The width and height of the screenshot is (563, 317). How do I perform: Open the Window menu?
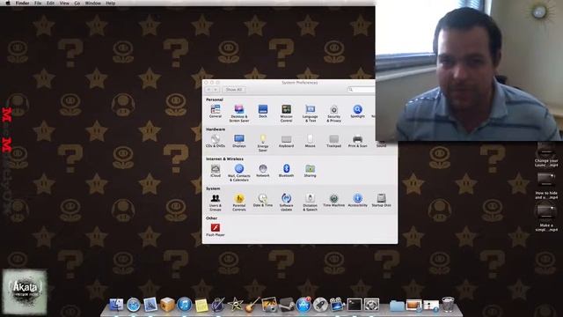click(x=92, y=3)
